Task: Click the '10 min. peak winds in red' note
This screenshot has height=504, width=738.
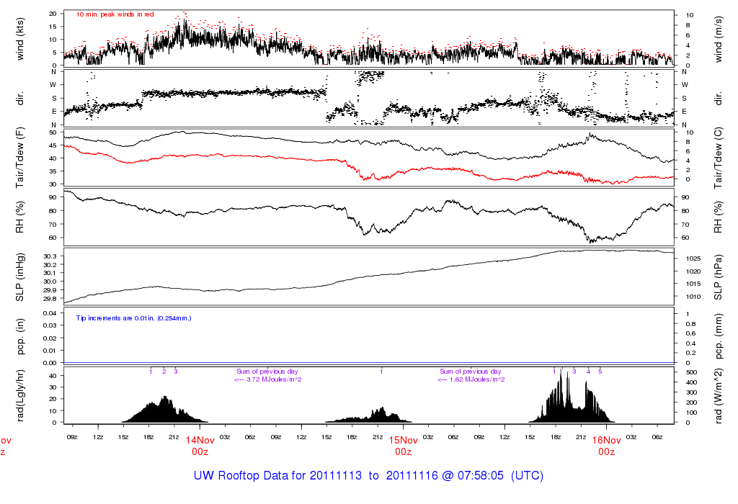Action: point(115,14)
